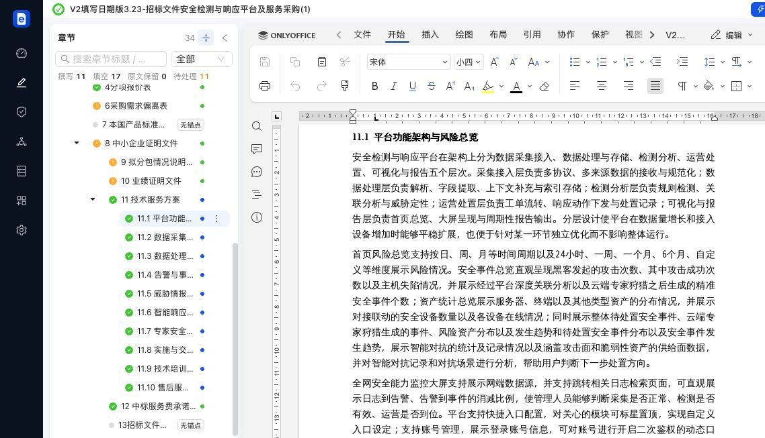Switch to the 引用 tab
Viewport: 765px width, 438px height.
[532, 35]
